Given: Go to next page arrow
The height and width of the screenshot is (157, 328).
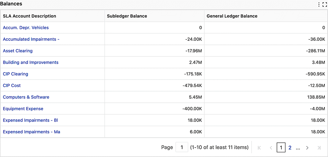Looking at the screenshot, I should click(307, 148).
